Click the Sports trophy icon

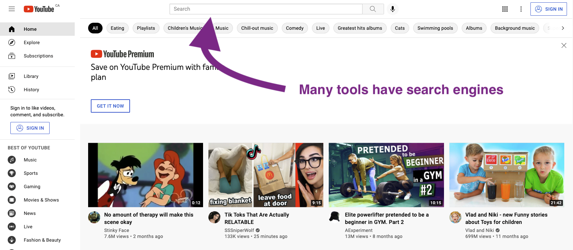pos(12,173)
